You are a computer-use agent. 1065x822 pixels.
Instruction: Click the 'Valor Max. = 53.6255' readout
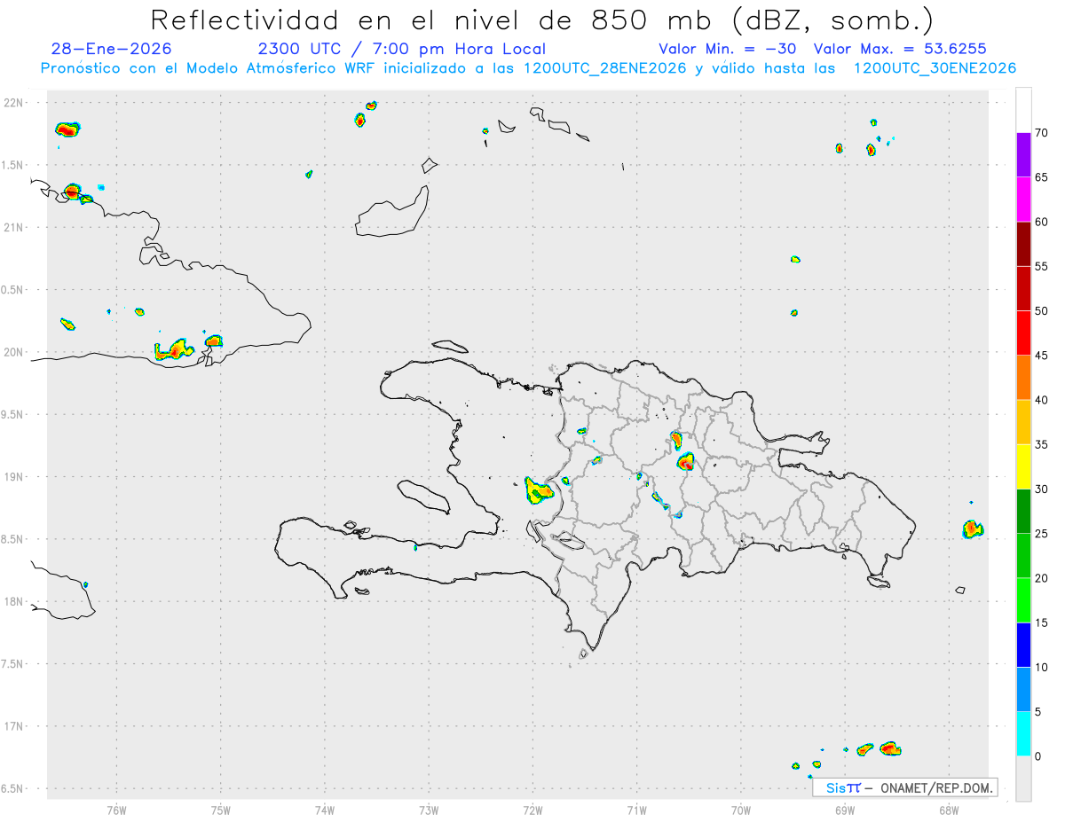click(899, 49)
